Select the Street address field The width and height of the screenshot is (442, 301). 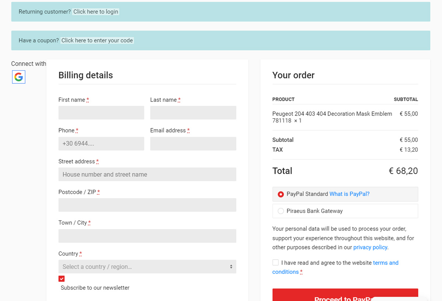[147, 174]
